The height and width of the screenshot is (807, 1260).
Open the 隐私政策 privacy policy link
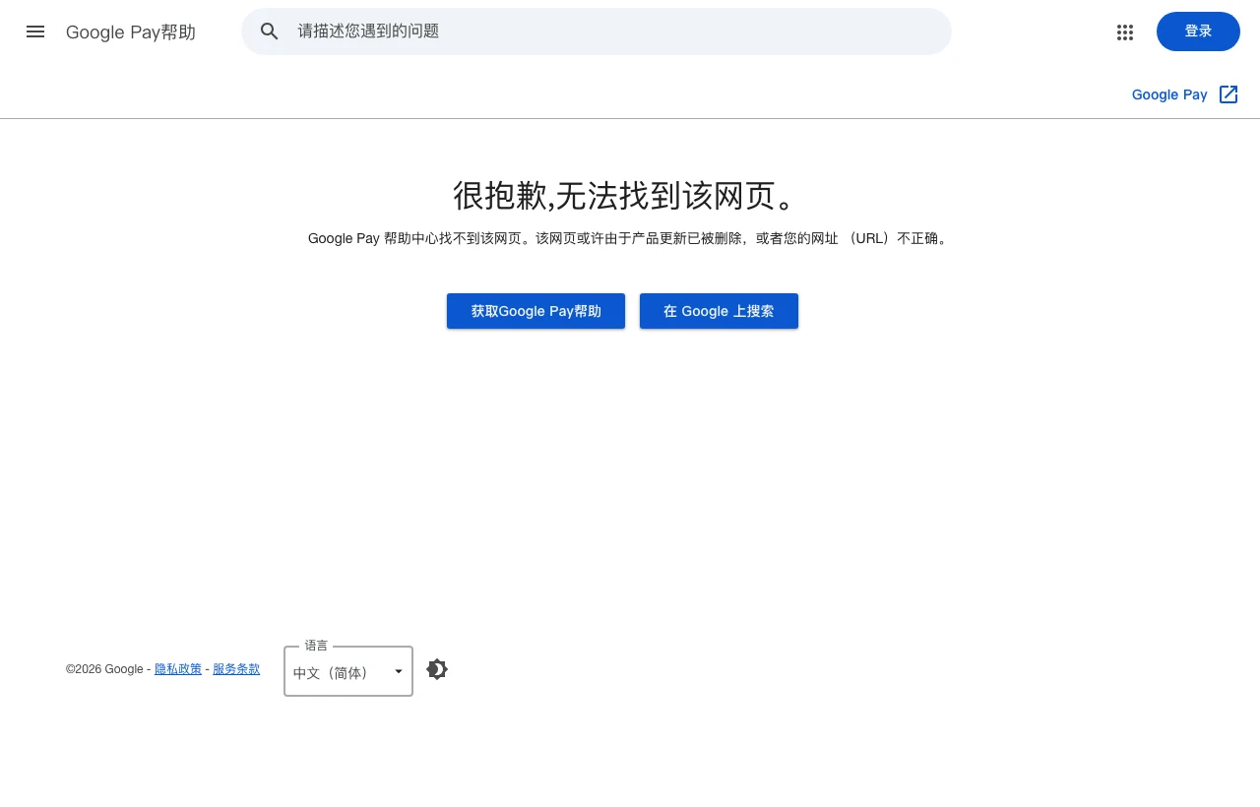(x=178, y=669)
